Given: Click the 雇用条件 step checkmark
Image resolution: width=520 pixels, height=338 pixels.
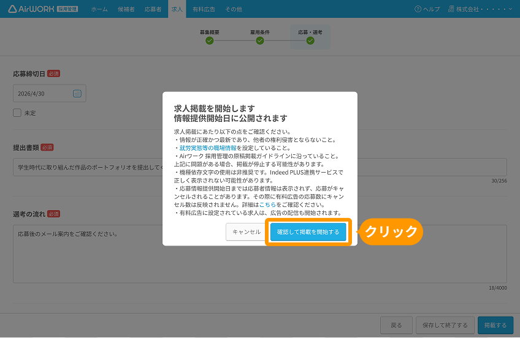Looking at the screenshot, I should [260, 40].
